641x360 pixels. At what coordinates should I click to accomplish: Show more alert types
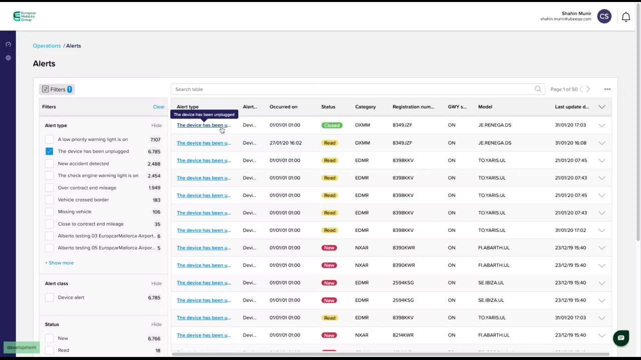pyautogui.click(x=59, y=262)
